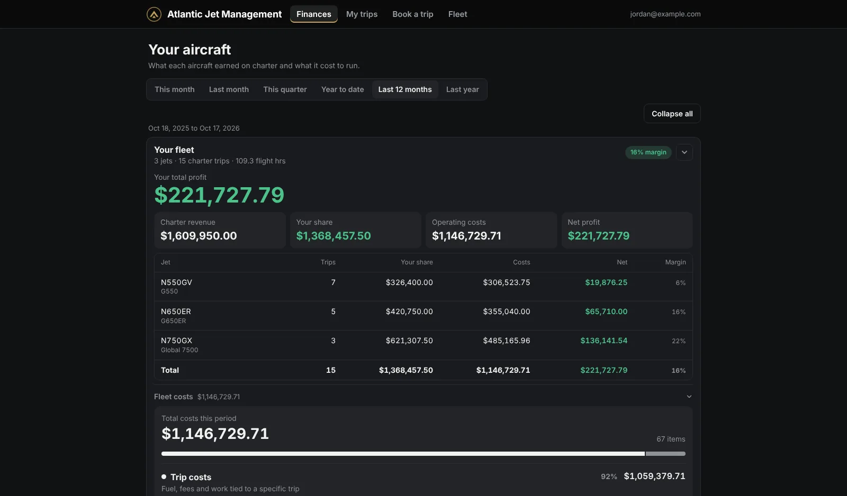Switch to the Fleet tab
This screenshot has height=496, width=847.
(458, 14)
